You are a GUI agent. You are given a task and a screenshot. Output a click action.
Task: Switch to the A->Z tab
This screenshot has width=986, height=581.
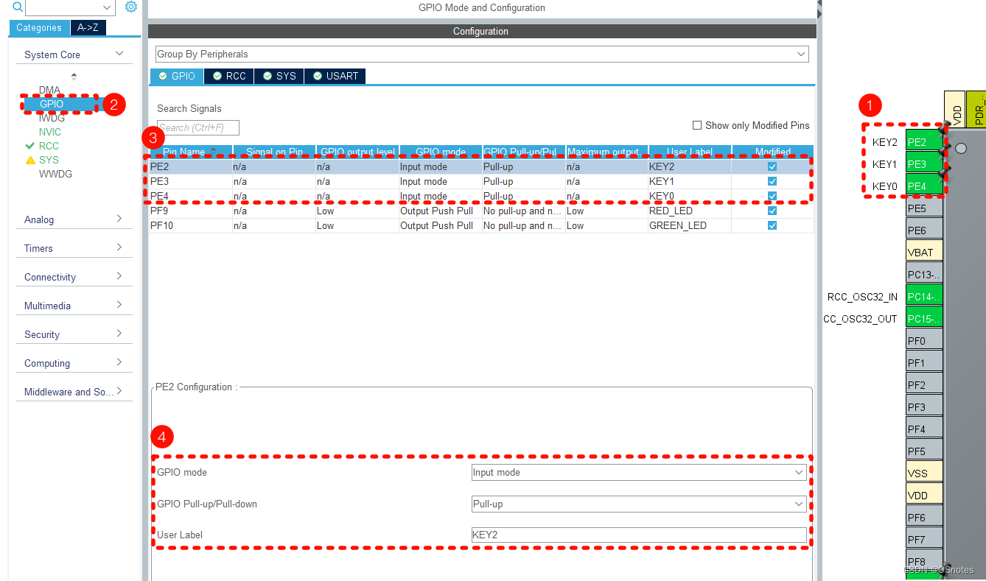[x=88, y=28]
